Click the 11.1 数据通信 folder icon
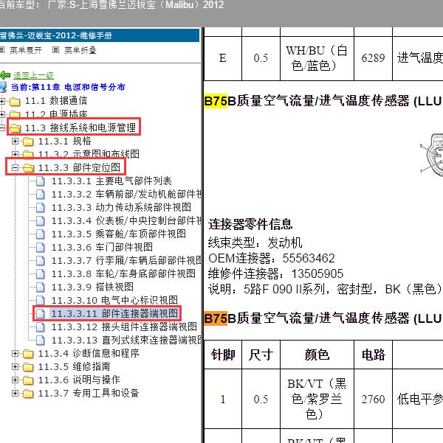 click(x=15, y=101)
